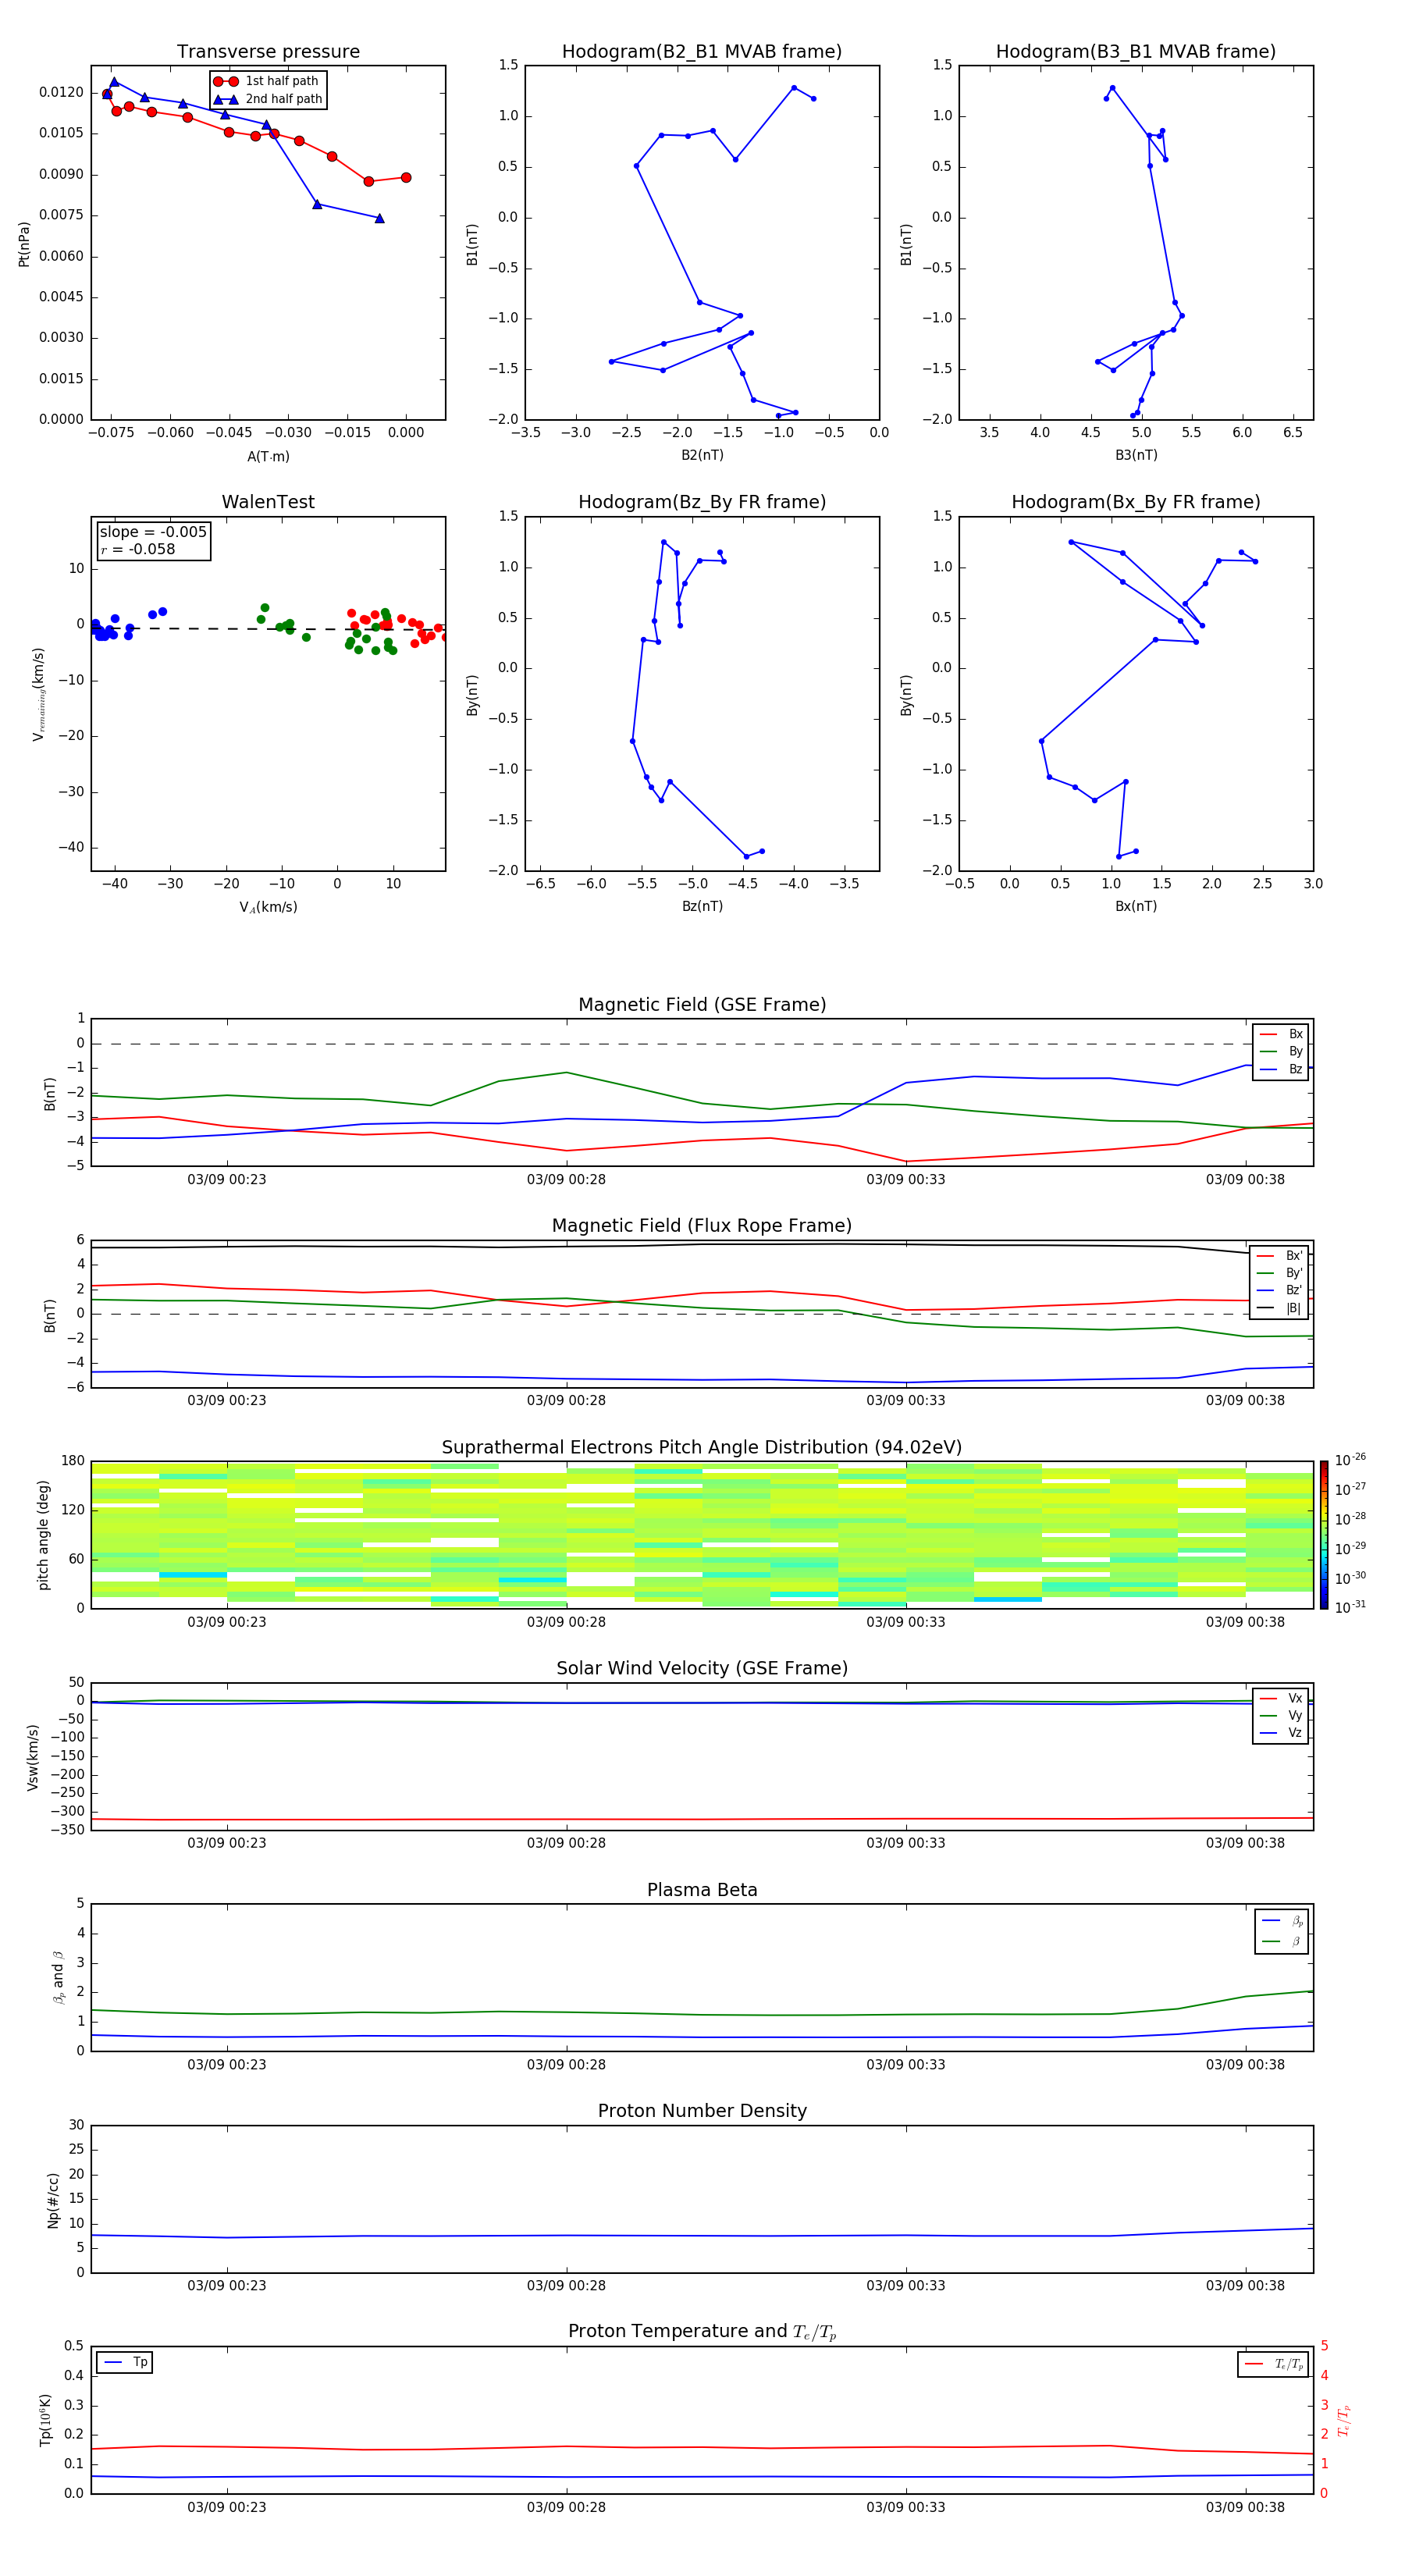1405x2576 pixels.
Task: Click the V_A(km/s) axis label under WalenTest
Action: 268,908
